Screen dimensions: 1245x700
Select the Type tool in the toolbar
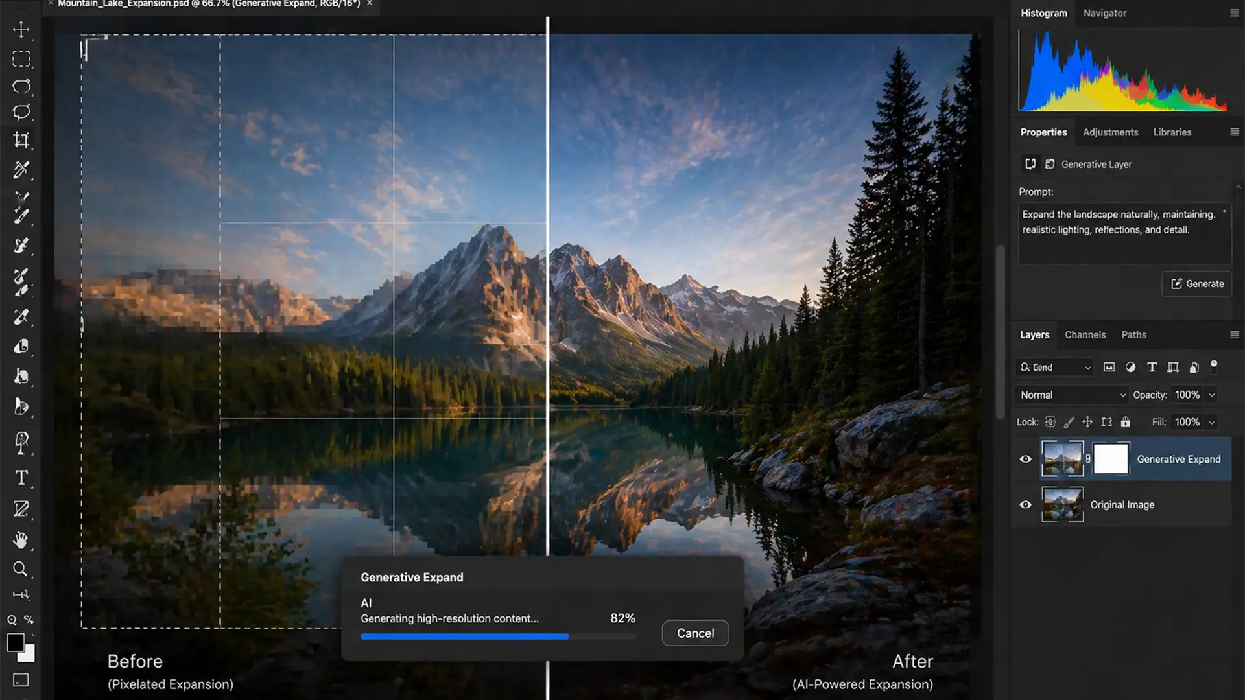click(x=21, y=478)
